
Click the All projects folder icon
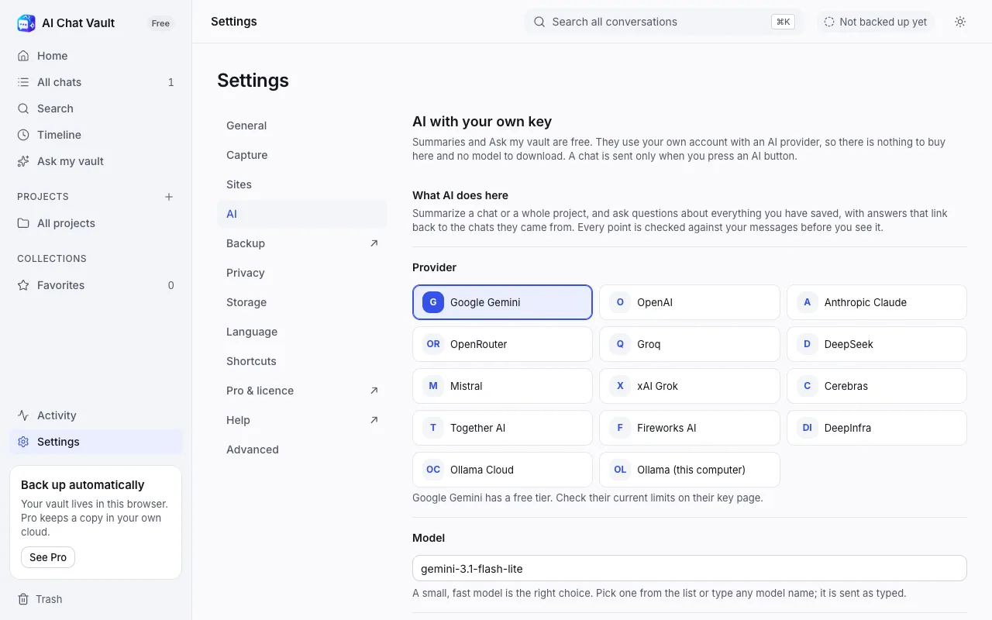pyautogui.click(x=23, y=223)
